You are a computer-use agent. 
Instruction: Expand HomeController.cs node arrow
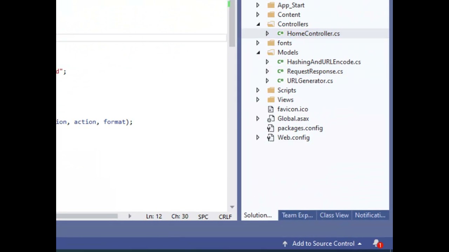[267, 34]
